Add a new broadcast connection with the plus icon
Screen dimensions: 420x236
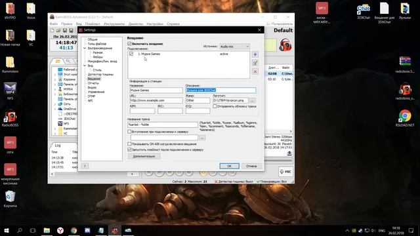click(255, 54)
